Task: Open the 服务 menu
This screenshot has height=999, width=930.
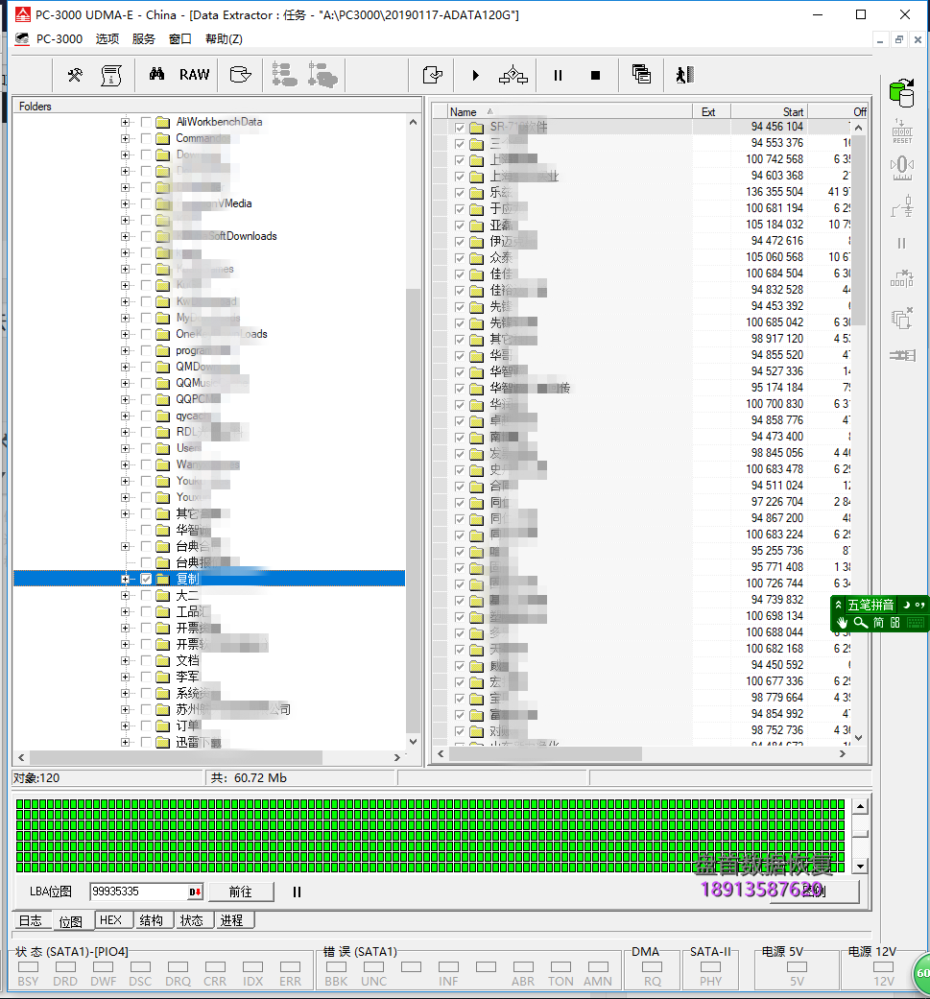Action: pos(143,39)
